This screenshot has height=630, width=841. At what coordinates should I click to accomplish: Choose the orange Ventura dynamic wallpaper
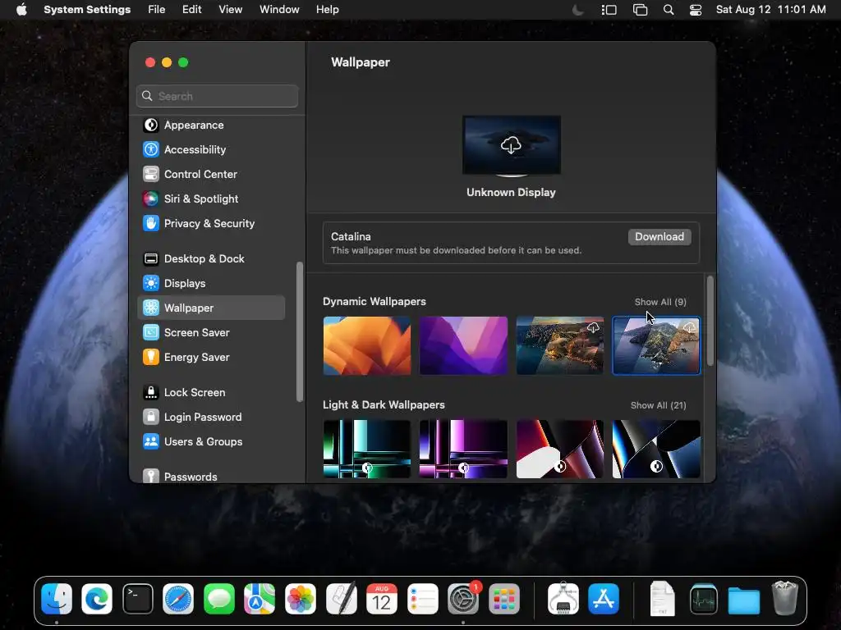pyautogui.click(x=367, y=345)
